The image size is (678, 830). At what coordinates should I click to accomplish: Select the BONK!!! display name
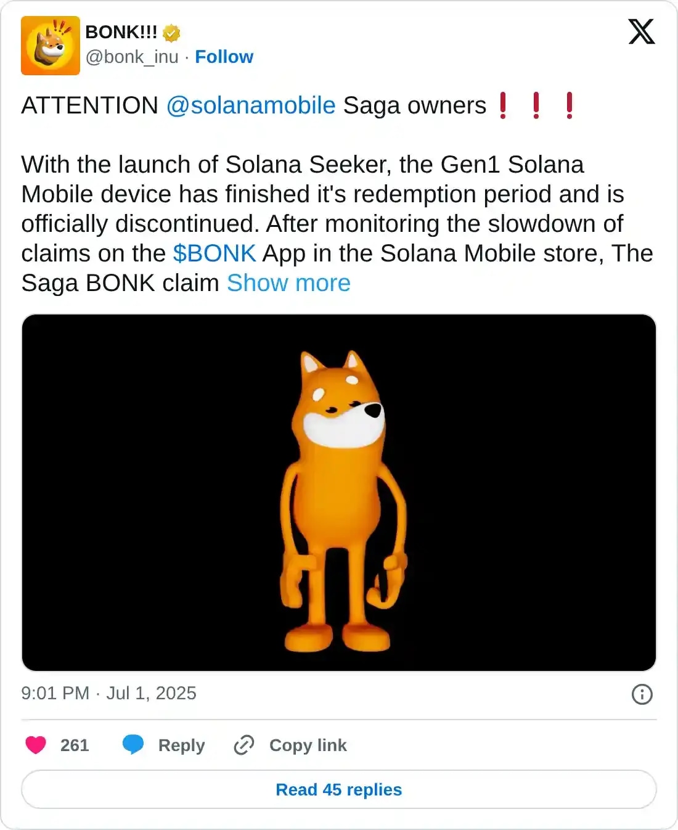click(x=120, y=31)
